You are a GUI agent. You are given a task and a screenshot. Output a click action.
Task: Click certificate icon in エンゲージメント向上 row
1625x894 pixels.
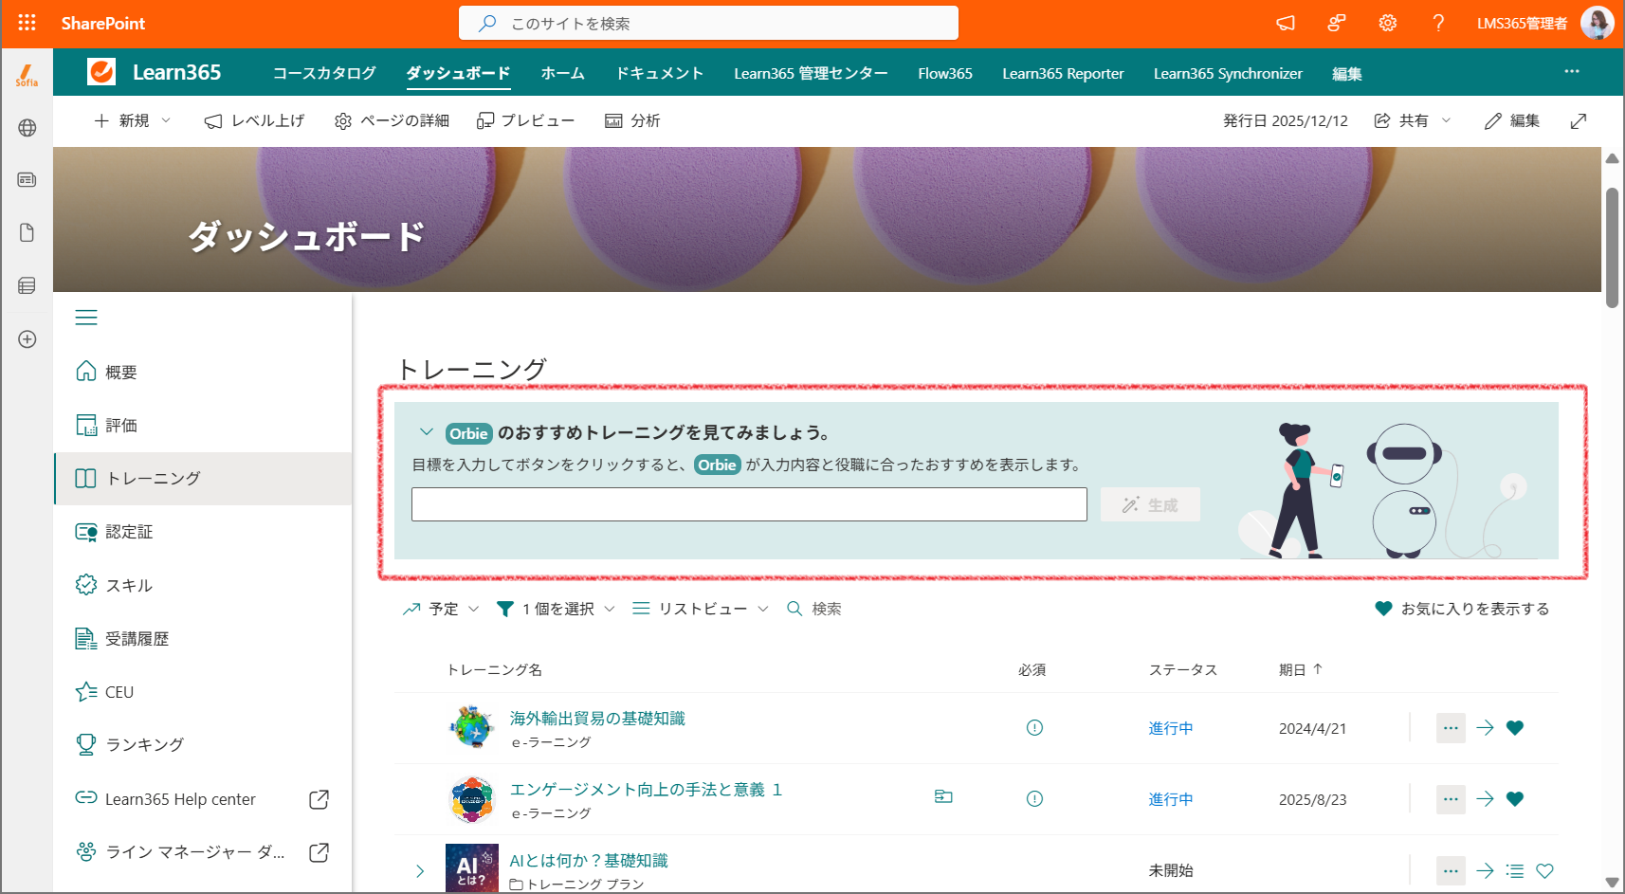pos(943,796)
